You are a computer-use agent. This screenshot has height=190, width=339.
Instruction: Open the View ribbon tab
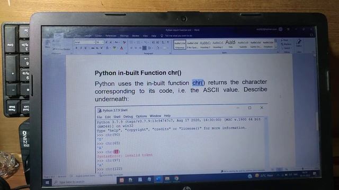[x=145, y=36]
